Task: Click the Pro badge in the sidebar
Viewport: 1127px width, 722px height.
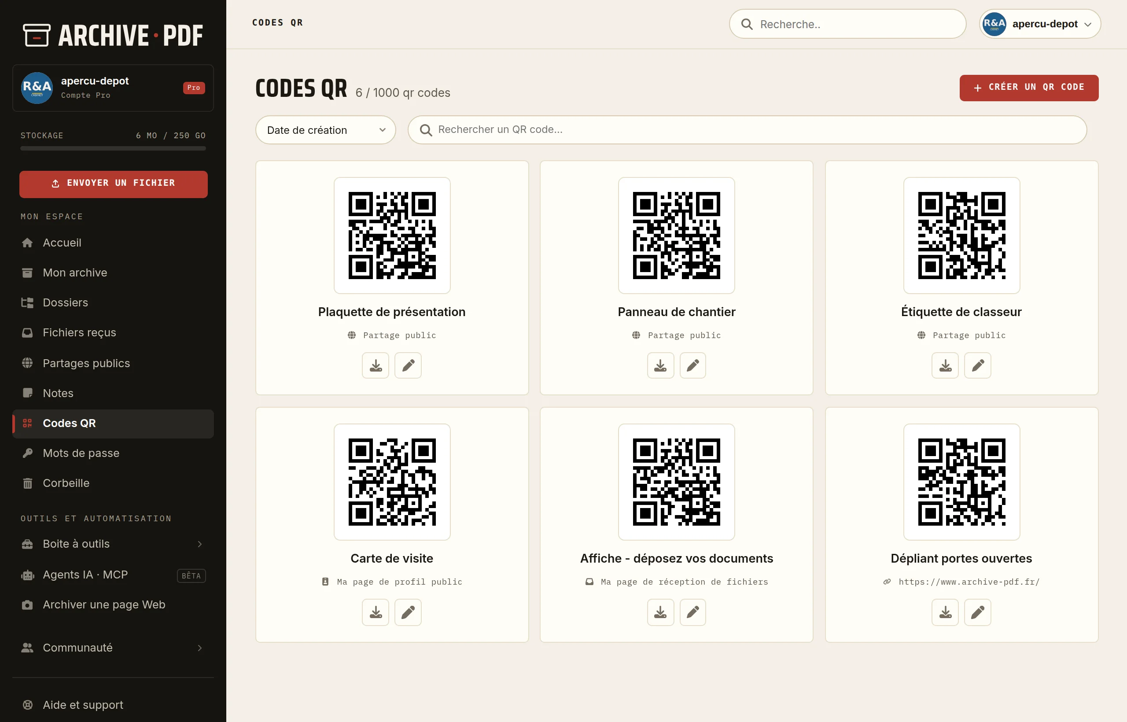Action: (x=194, y=88)
